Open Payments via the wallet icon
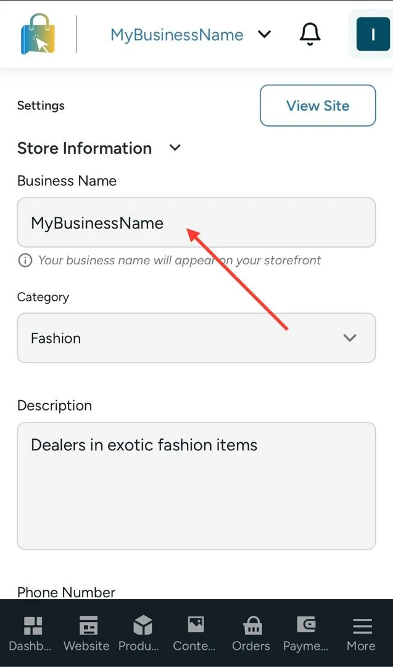 pos(307,625)
